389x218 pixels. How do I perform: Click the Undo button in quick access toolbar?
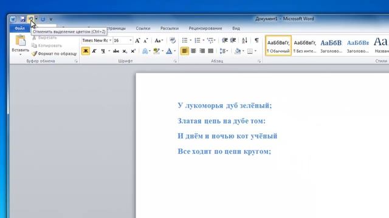point(31,19)
